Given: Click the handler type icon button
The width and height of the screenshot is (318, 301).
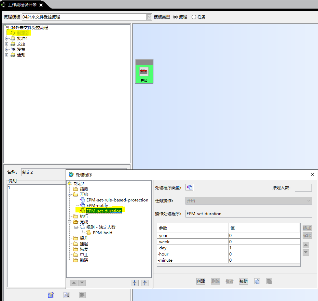Looking at the screenshot, I should click(190, 187).
